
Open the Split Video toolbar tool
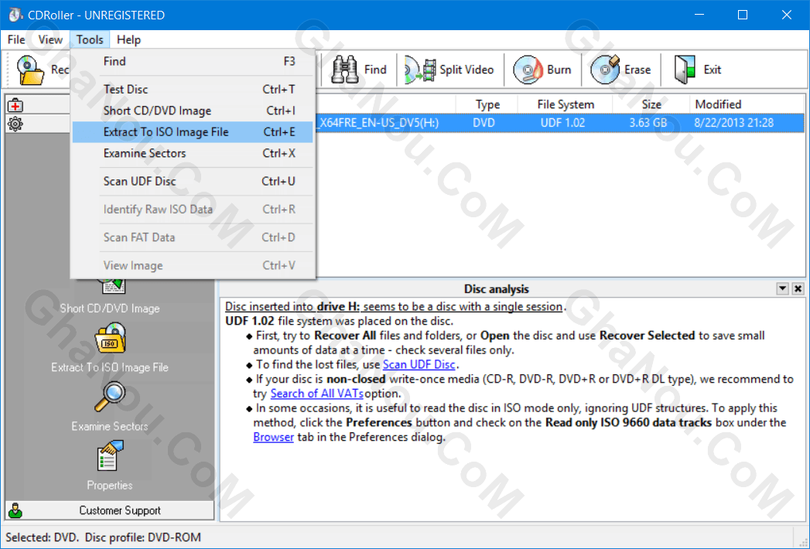tap(449, 70)
